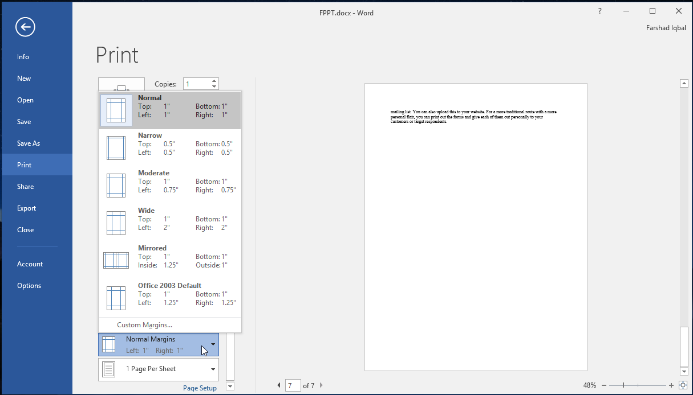693x395 pixels.
Task: Collapse the Normal Margins dropdown
Action: 213,344
